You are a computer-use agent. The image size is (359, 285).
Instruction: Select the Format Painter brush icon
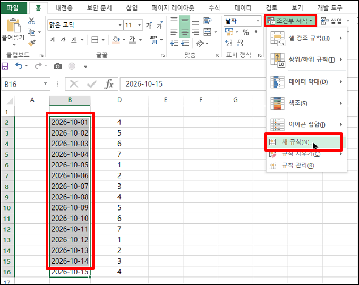click(x=31, y=43)
